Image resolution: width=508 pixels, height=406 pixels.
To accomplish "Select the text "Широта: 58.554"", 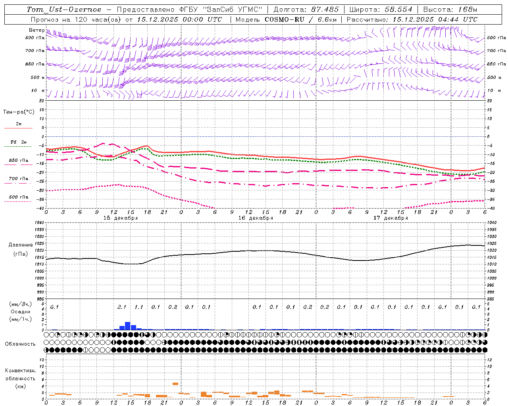I will tap(381, 10).
